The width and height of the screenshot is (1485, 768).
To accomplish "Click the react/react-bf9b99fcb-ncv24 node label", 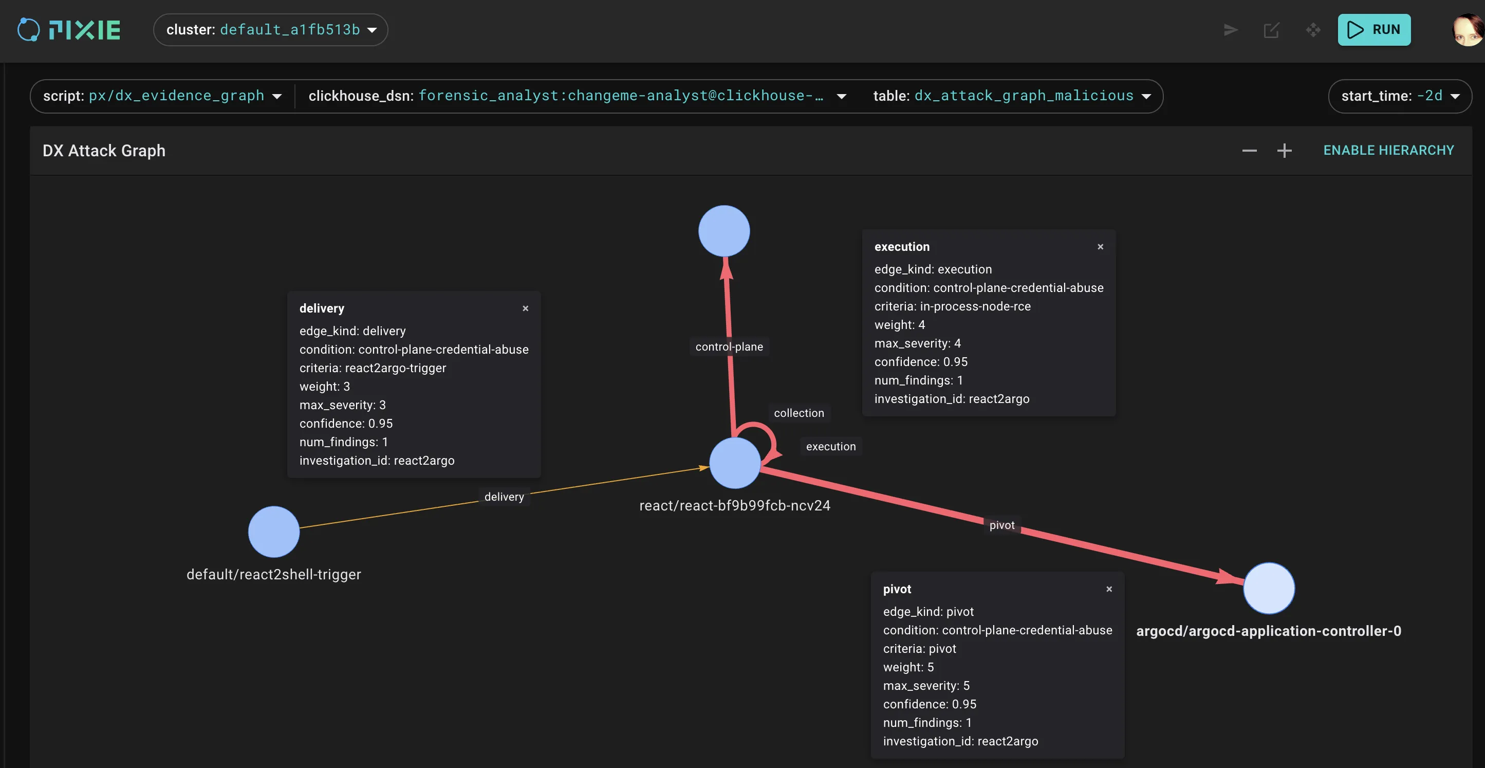I will pyautogui.click(x=735, y=506).
